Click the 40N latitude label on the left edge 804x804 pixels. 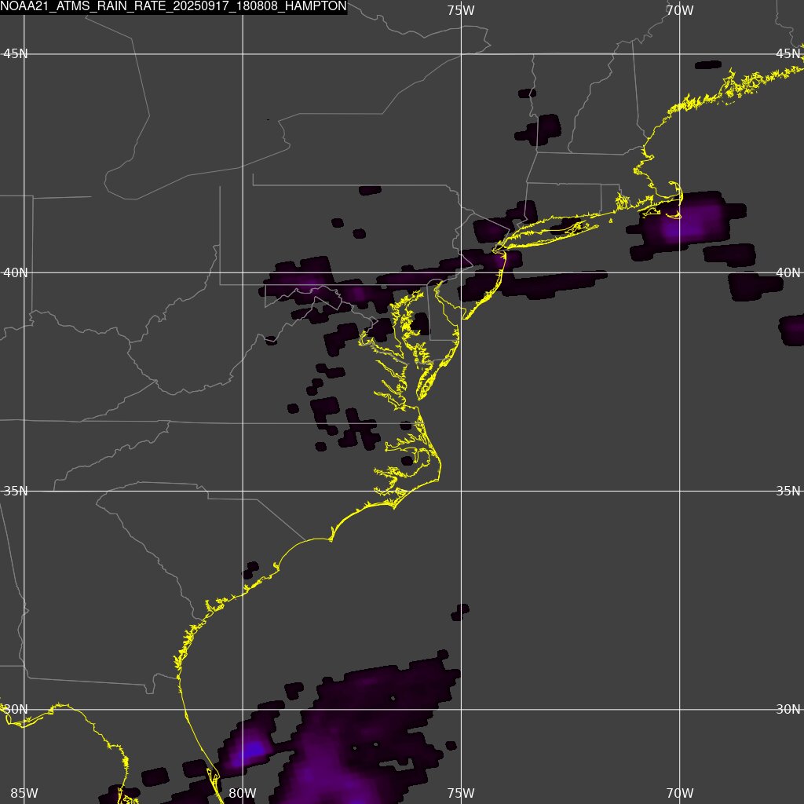coord(16,272)
